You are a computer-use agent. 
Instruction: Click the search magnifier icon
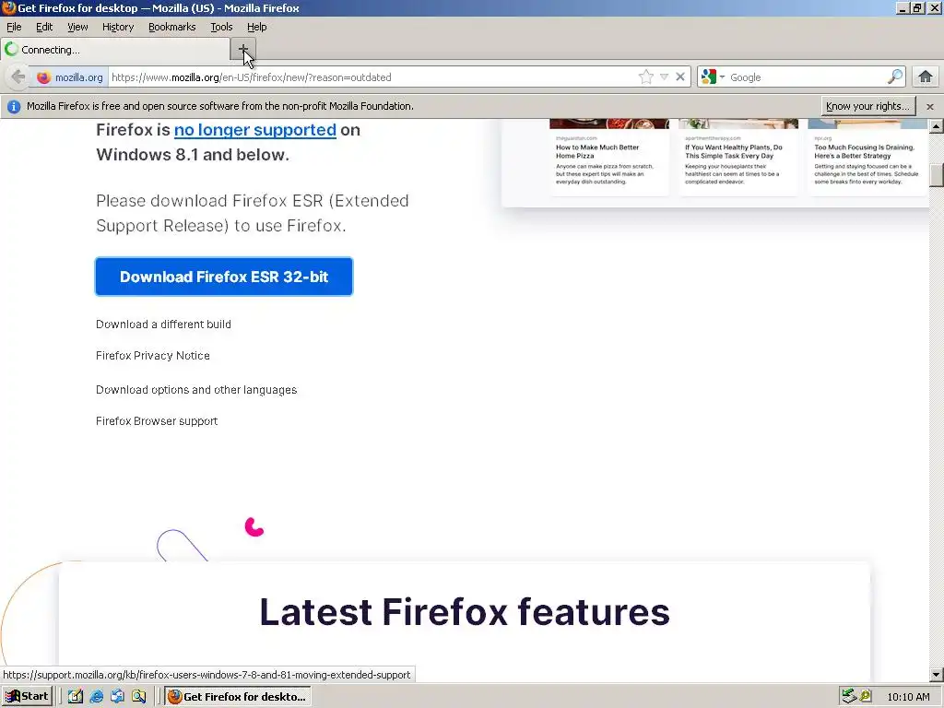point(895,77)
